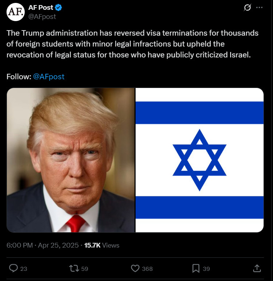
Task: Follow the @AFpost mention link in tweet
Action: point(49,77)
